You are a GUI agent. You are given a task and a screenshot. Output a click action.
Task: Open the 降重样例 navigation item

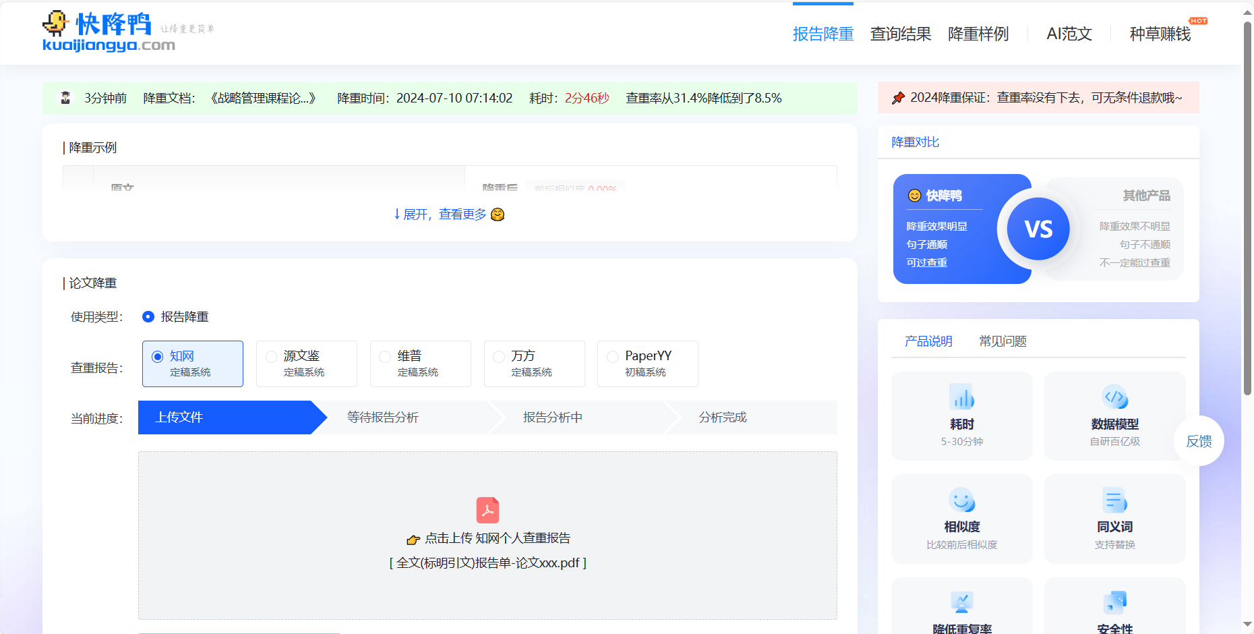pos(979,34)
